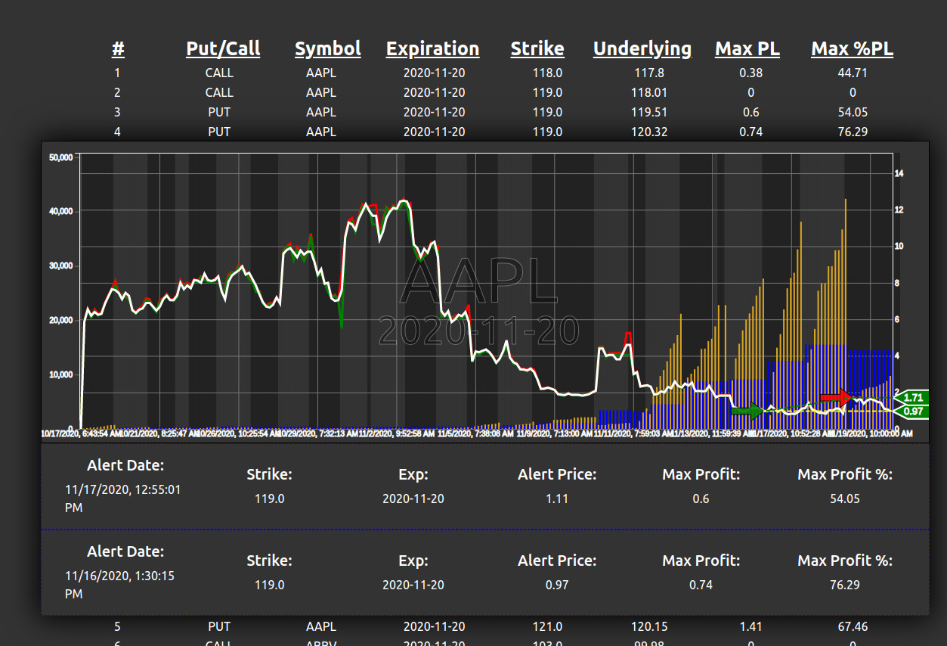The image size is (947, 646).
Task: Sort by the Put/Call column header
Action: [223, 49]
